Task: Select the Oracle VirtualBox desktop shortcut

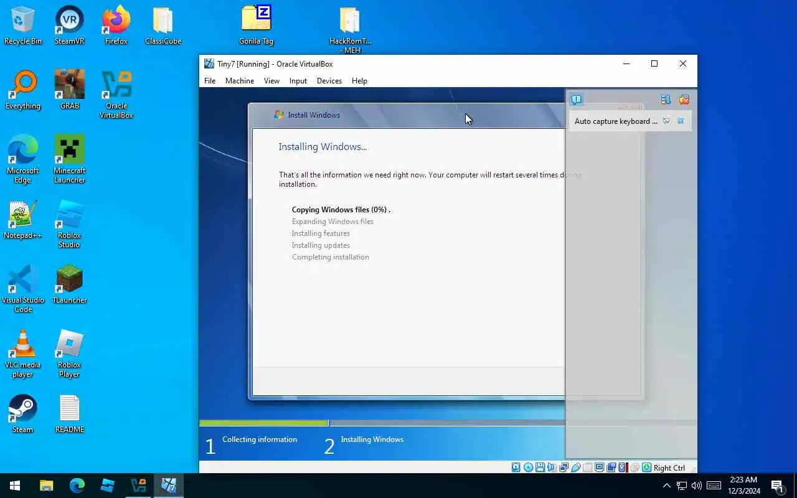Action: (116, 95)
